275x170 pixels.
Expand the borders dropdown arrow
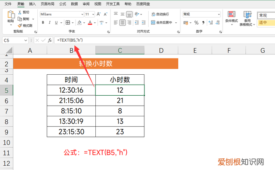(73, 23)
